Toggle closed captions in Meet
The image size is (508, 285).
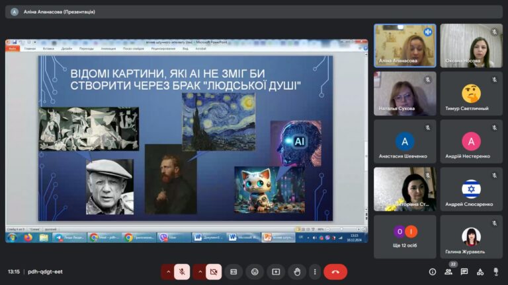[233, 272]
